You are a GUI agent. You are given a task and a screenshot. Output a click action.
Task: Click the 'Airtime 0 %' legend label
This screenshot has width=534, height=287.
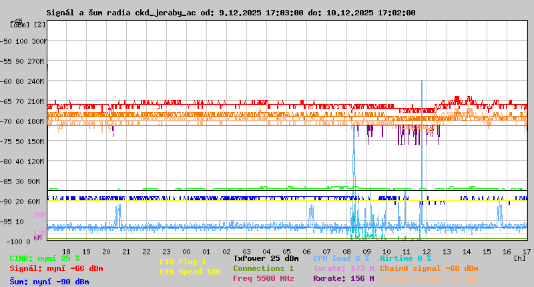[x=406, y=258]
